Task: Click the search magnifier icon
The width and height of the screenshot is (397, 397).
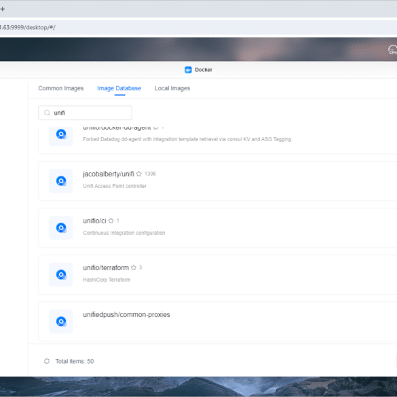Action: pos(47,113)
